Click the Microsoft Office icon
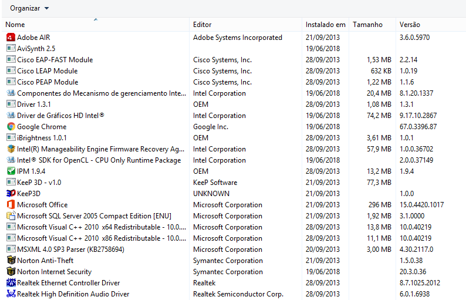 click(x=11, y=204)
